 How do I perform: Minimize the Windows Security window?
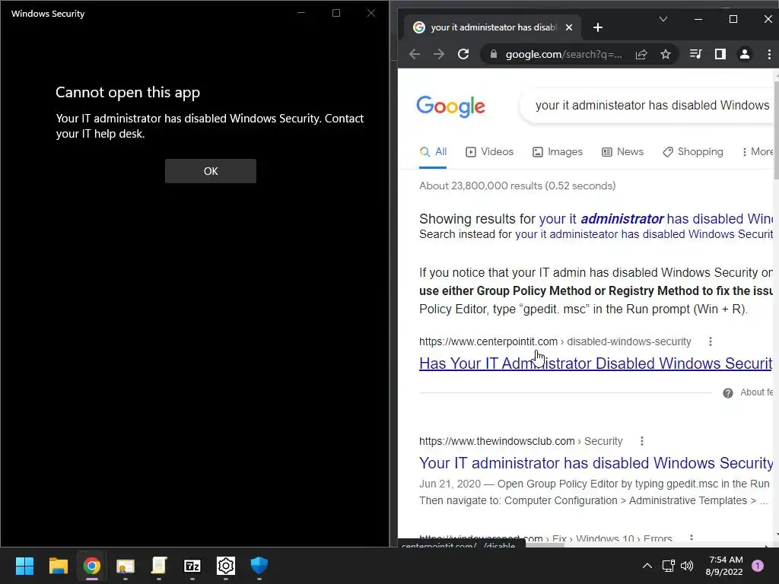pyautogui.click(x=301, y=13)
